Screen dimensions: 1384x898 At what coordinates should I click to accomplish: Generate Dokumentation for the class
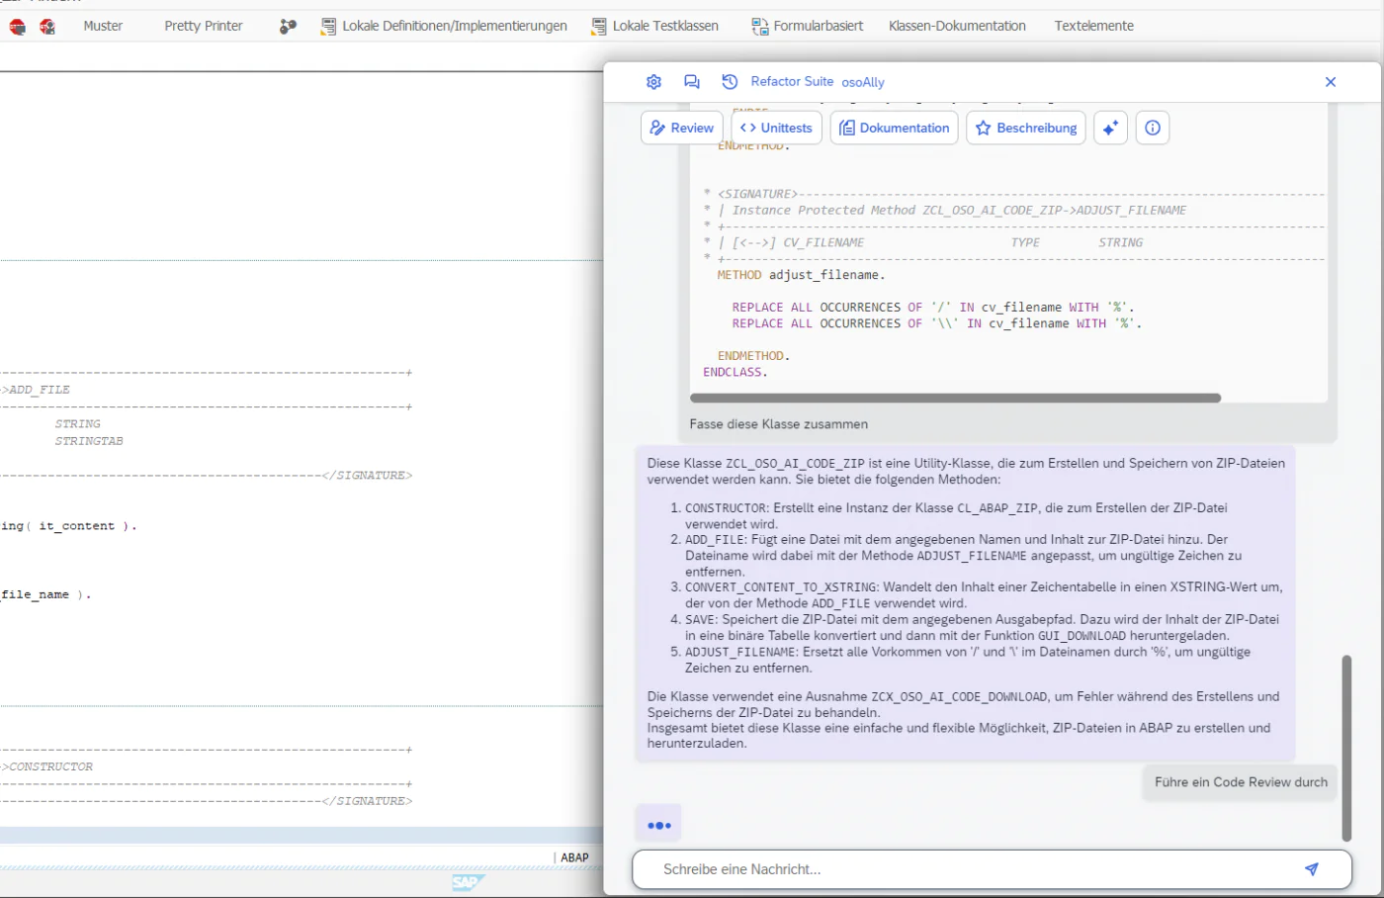(x=895, y=128)
